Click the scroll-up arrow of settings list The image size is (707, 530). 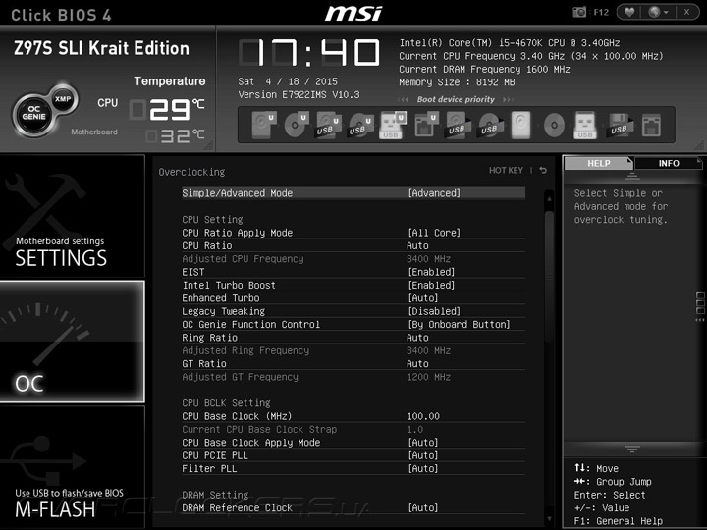pyautogui.click(x=549, y=198)
